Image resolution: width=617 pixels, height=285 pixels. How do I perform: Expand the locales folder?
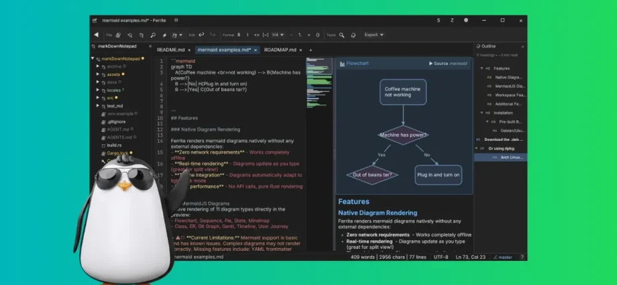(x=98, y=90)
